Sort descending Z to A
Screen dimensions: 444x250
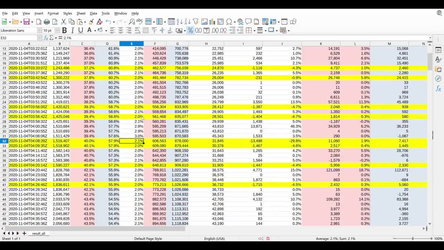tap(187, 22)
